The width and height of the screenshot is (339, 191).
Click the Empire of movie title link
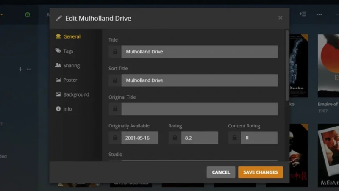[328, 104]
